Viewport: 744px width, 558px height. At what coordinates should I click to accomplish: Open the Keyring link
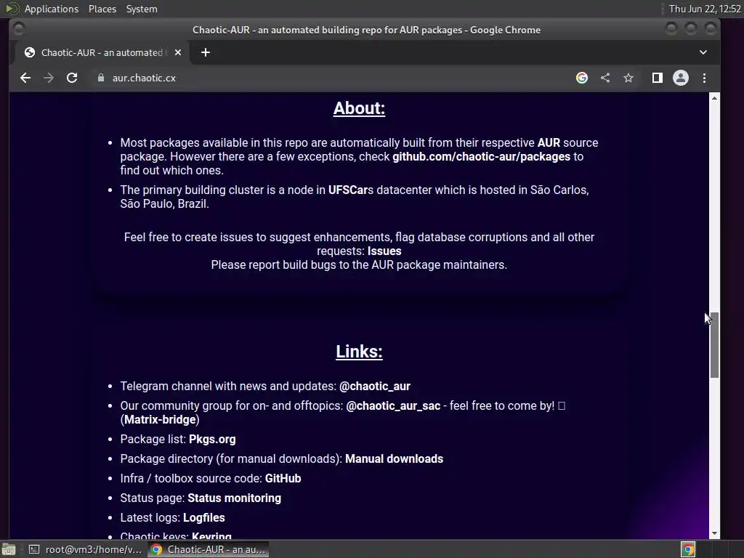pyautogui.click(x=211, y=537)
